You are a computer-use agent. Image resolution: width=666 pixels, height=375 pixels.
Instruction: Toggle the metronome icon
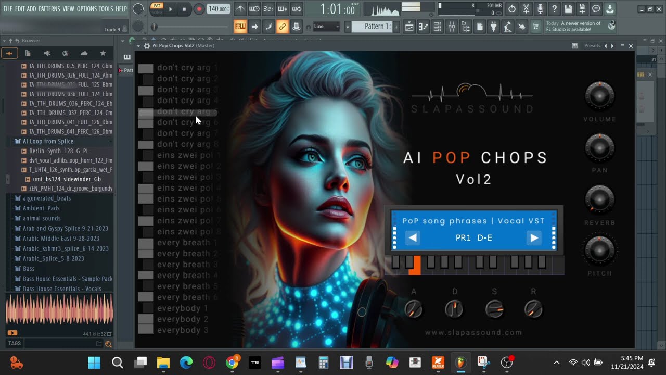point(240,9)
